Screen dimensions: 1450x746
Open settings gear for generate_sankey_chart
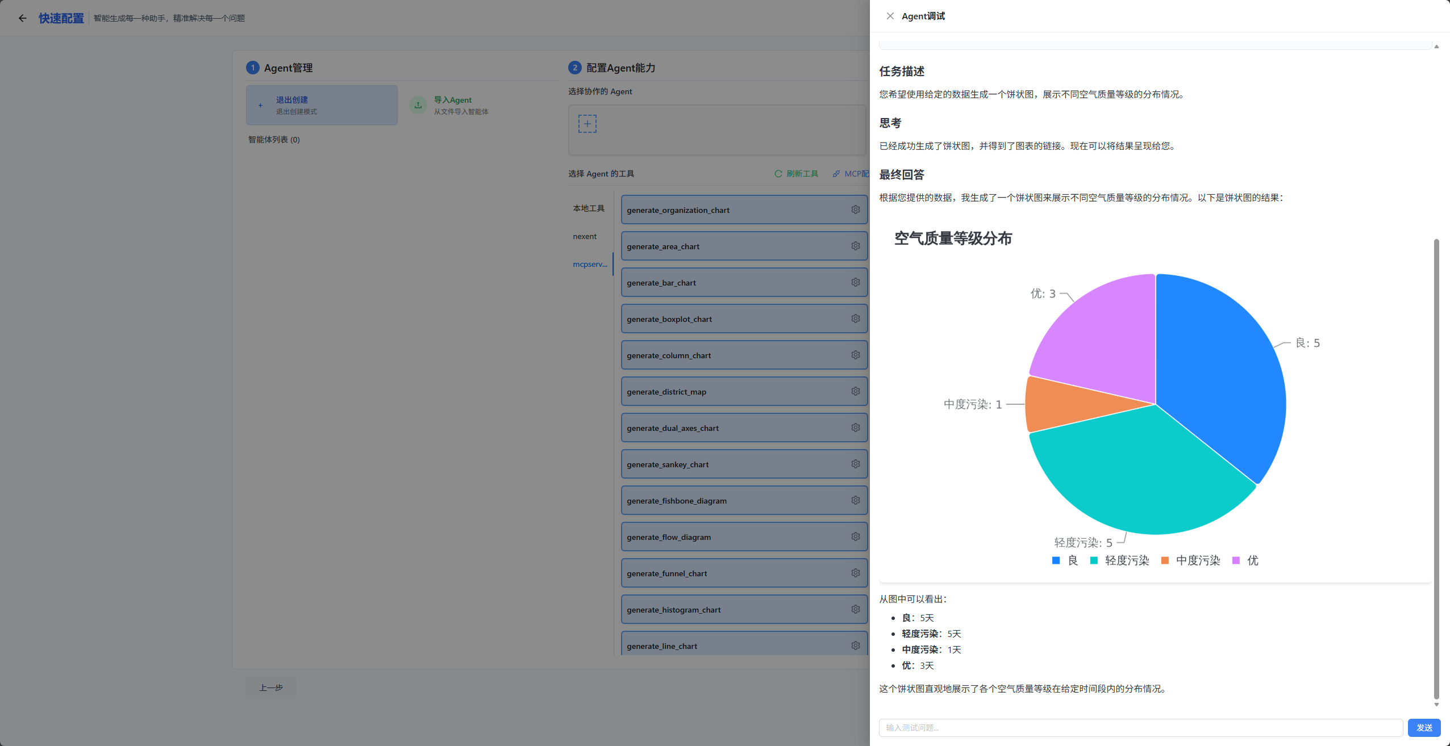coord(855,464)
